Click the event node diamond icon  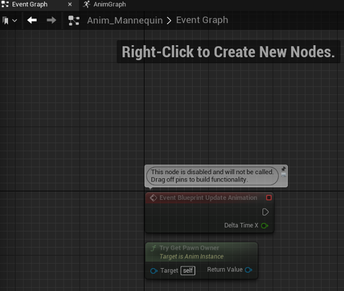pos(153,198)
